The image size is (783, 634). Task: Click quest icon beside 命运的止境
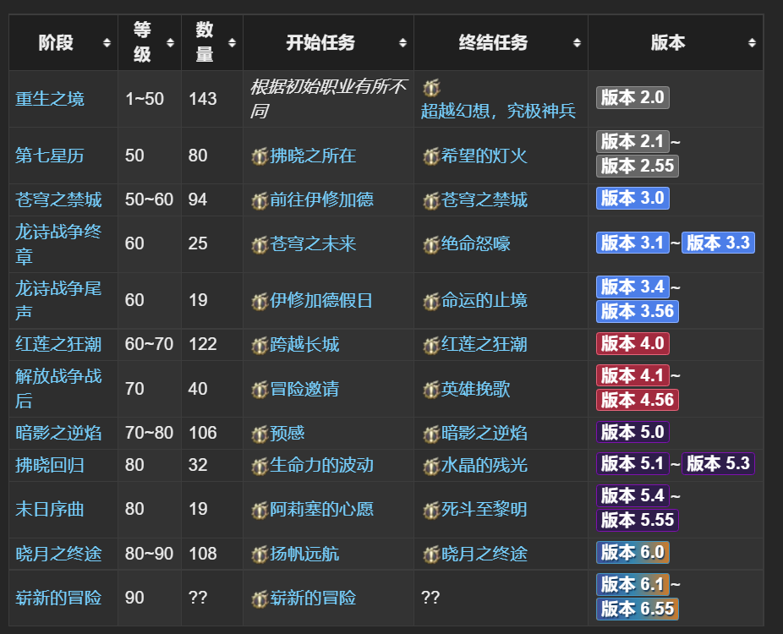click(431, 301)
